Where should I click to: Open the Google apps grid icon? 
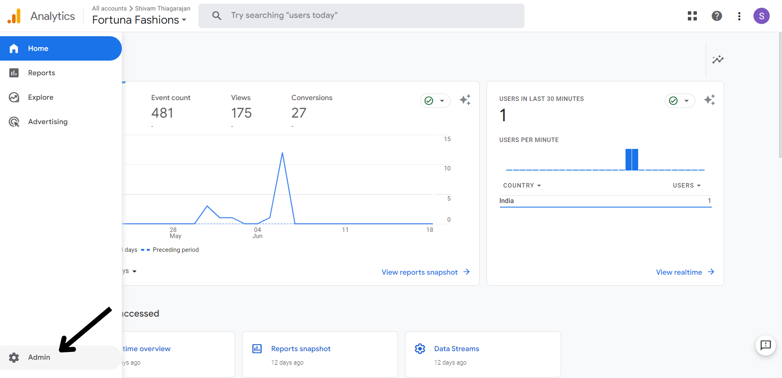[692, 16]
